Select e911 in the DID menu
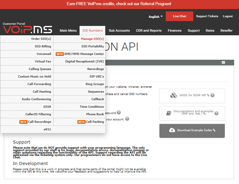The height and width of the screenshot is (184, 239). (47, 129)
